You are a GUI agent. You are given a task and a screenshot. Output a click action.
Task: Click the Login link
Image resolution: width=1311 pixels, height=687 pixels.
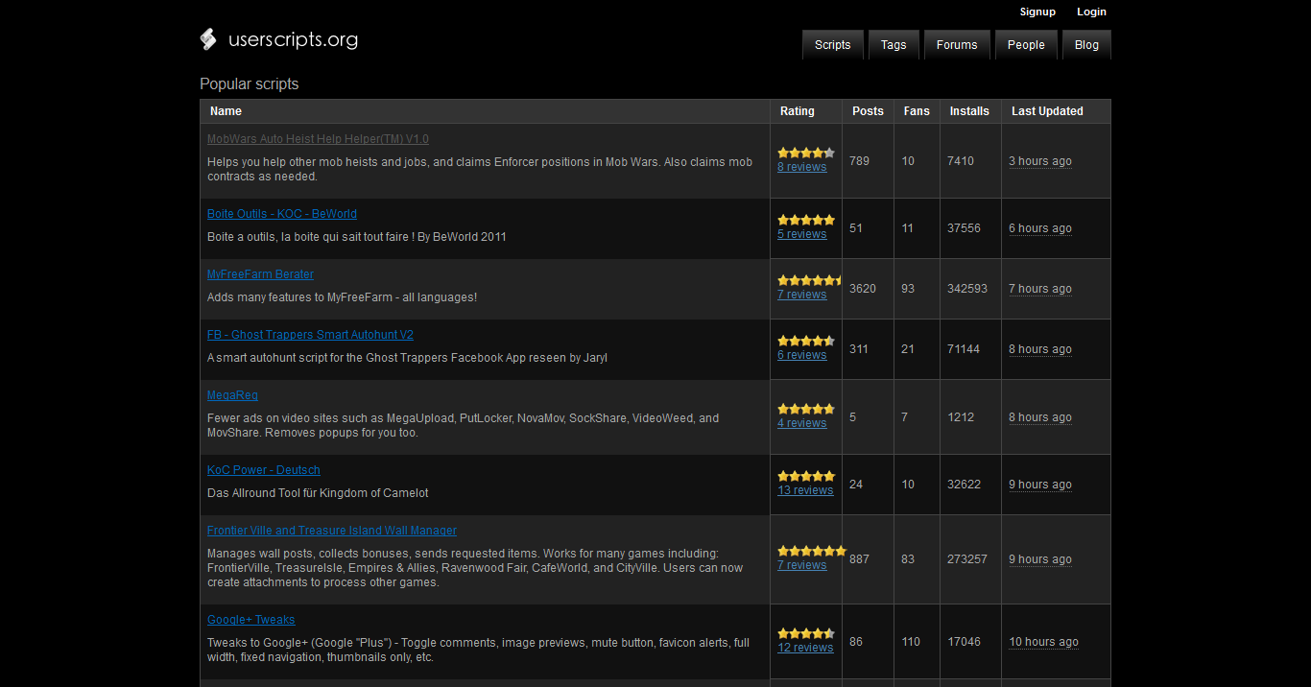pos(1091,12)
